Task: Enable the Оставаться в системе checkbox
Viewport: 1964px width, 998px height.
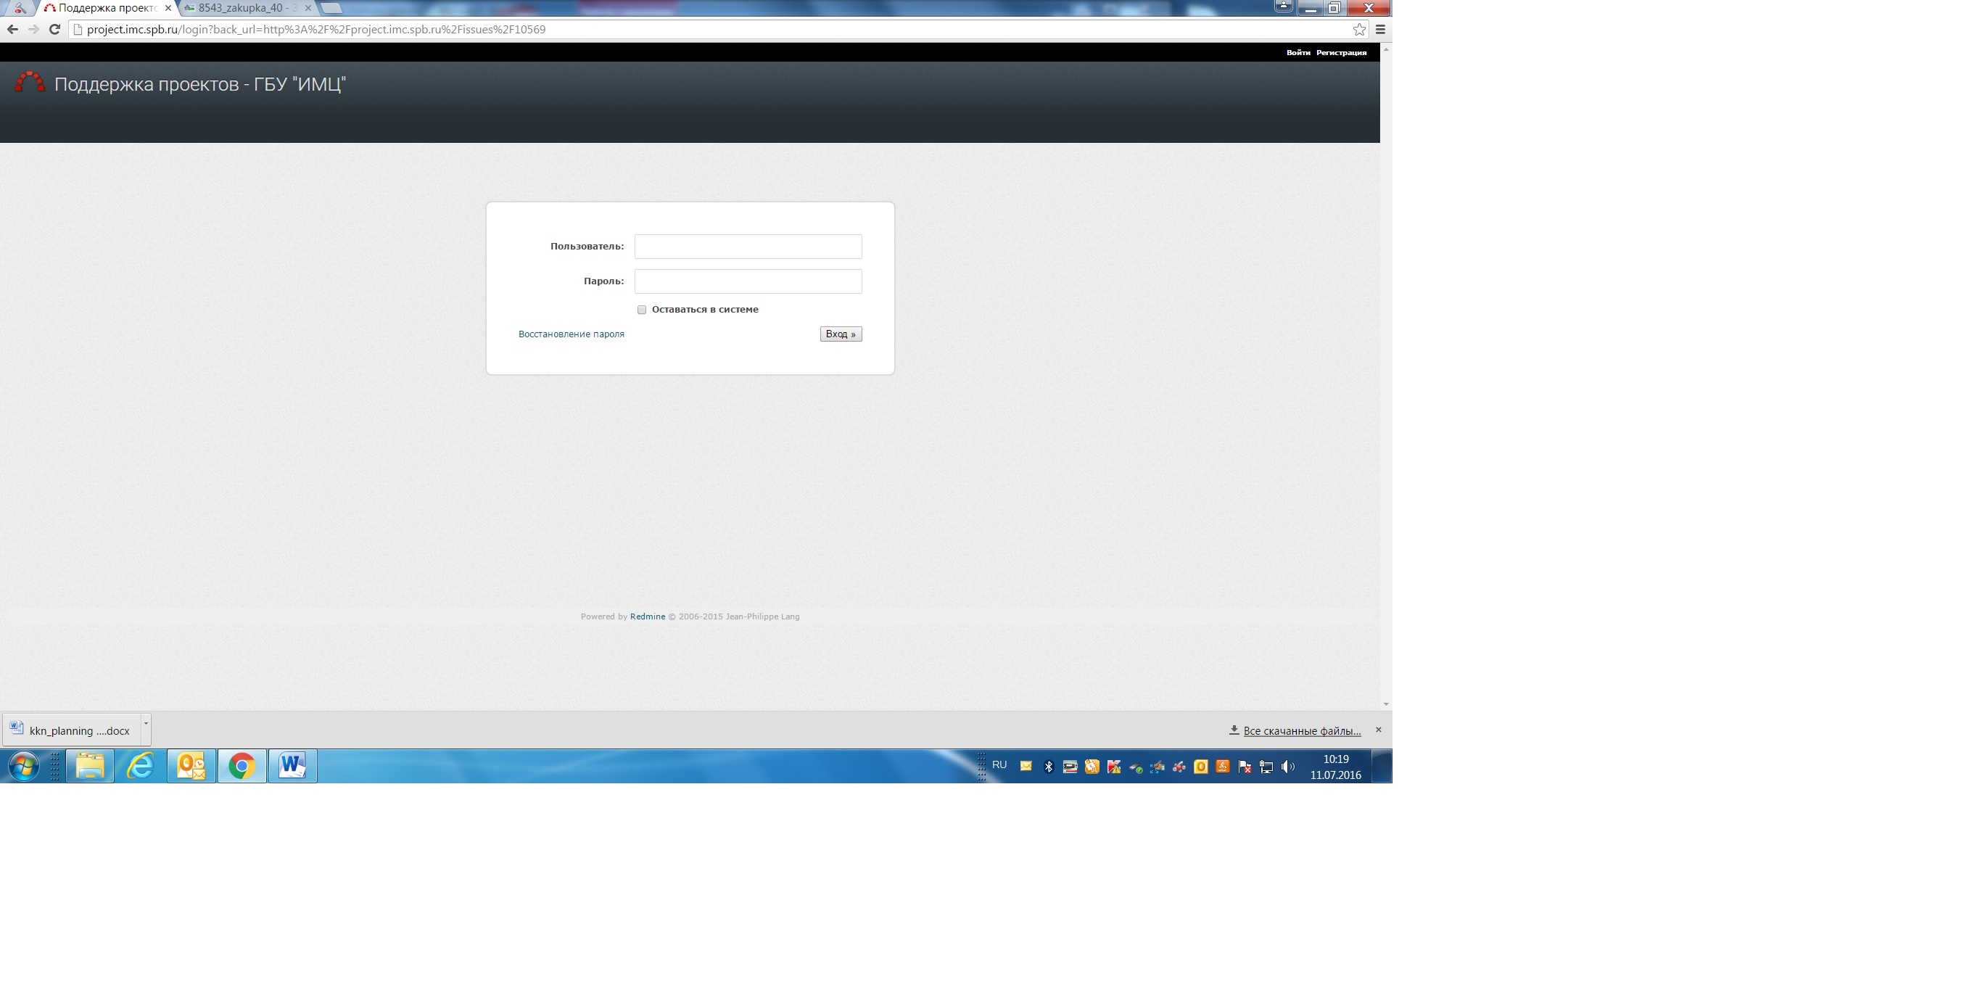Action: tap(642, 310)
